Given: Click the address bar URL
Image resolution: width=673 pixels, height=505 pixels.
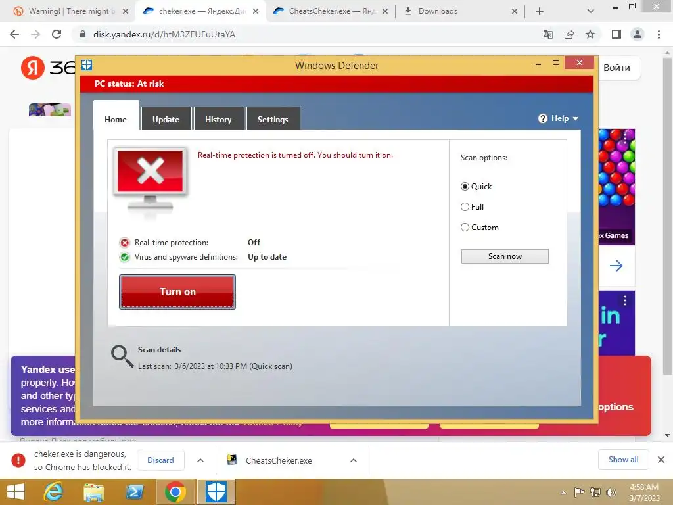Looking at the screenshot, I should click(164, 34).
